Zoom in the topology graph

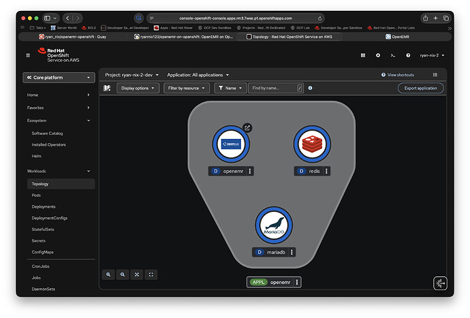tap(108, 274)
